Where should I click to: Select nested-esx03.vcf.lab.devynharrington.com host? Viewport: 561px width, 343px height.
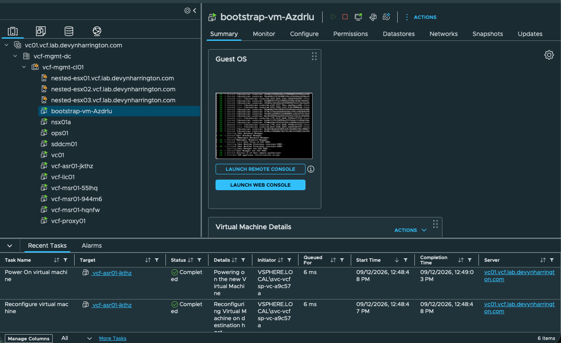(x=113, y=100)
